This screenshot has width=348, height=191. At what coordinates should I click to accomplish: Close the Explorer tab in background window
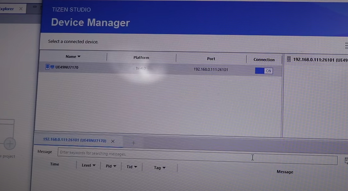[21, 8]
